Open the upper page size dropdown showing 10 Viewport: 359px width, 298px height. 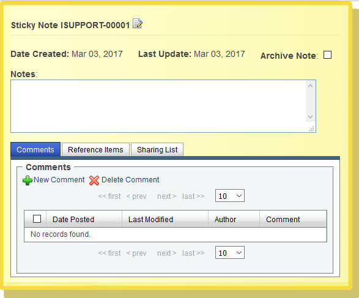[x=230, y=196]
